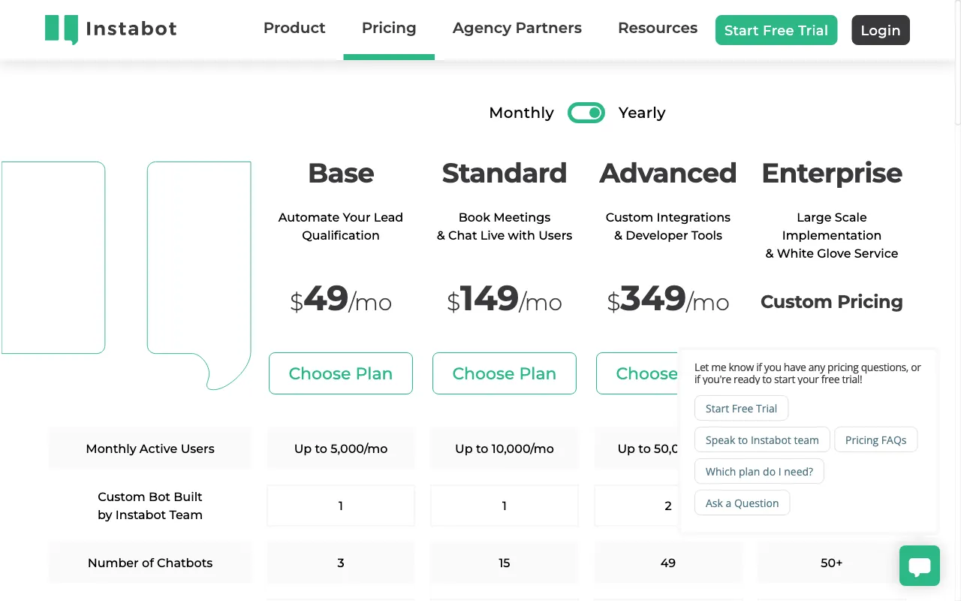Click the Custom Pricing text
The width and height of the screenshot is (961, 601).
click(x=832, y=302)
